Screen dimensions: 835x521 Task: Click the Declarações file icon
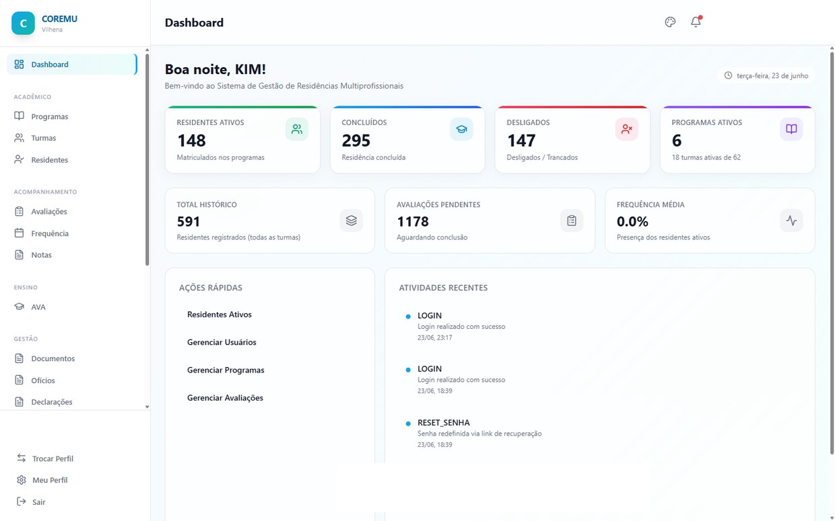19,401
